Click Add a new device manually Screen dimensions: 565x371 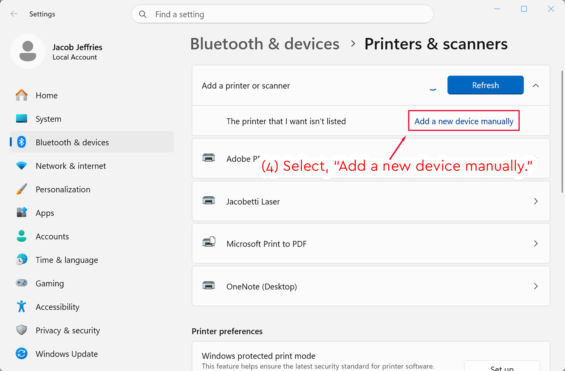[464, 121]
